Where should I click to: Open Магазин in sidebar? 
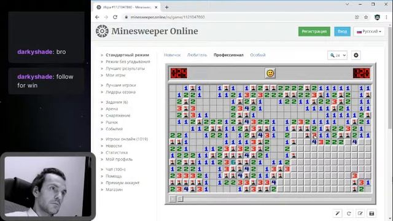114,190
